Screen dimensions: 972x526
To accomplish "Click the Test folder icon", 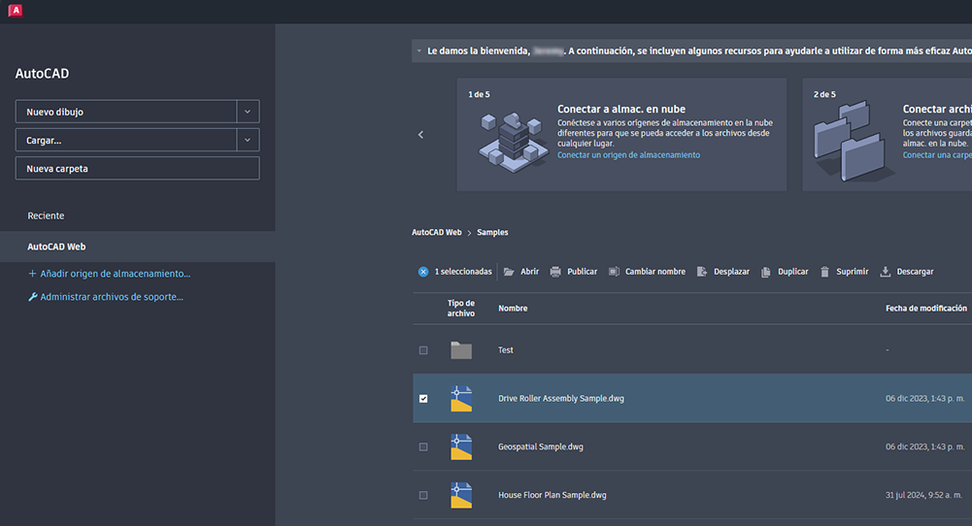I will (461, 350).
